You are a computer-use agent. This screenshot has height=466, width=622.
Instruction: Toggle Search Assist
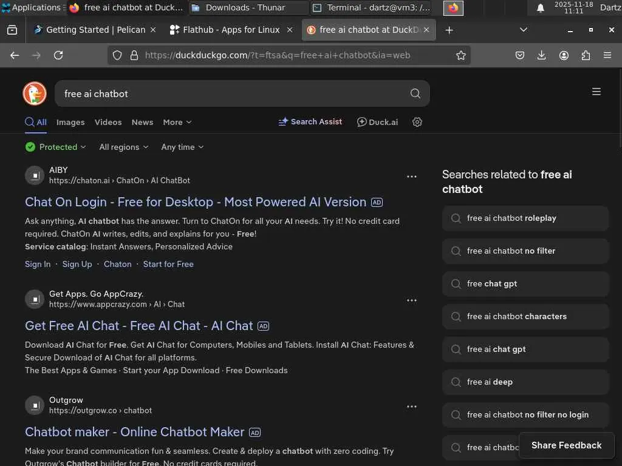[310, 122]
